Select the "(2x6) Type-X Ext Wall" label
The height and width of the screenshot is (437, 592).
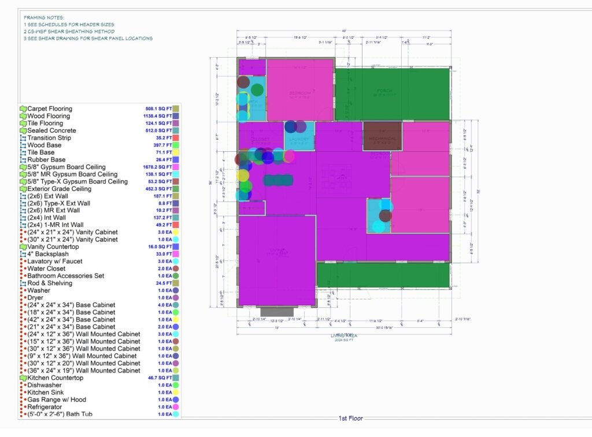58,203
